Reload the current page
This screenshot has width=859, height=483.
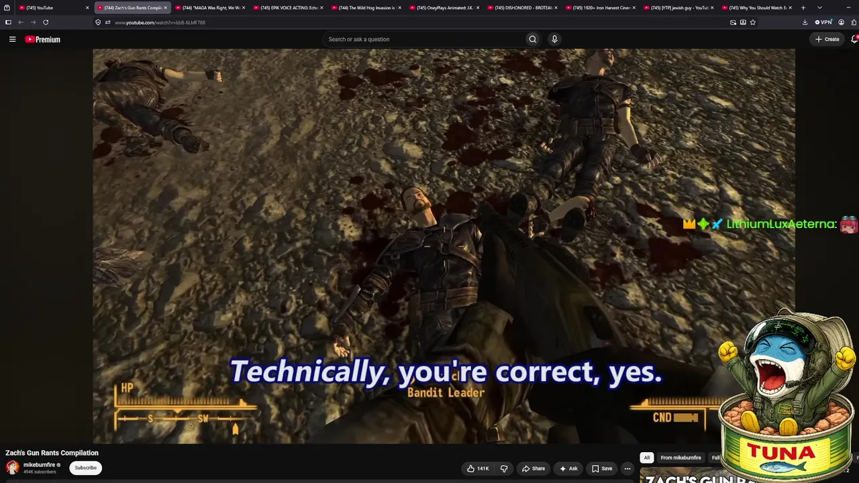click(46, 22)
